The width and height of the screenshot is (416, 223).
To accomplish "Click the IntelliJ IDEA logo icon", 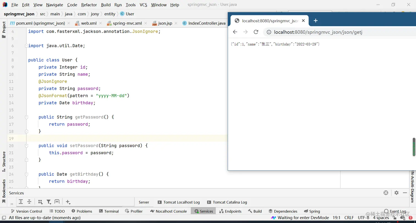I will 5,4.
